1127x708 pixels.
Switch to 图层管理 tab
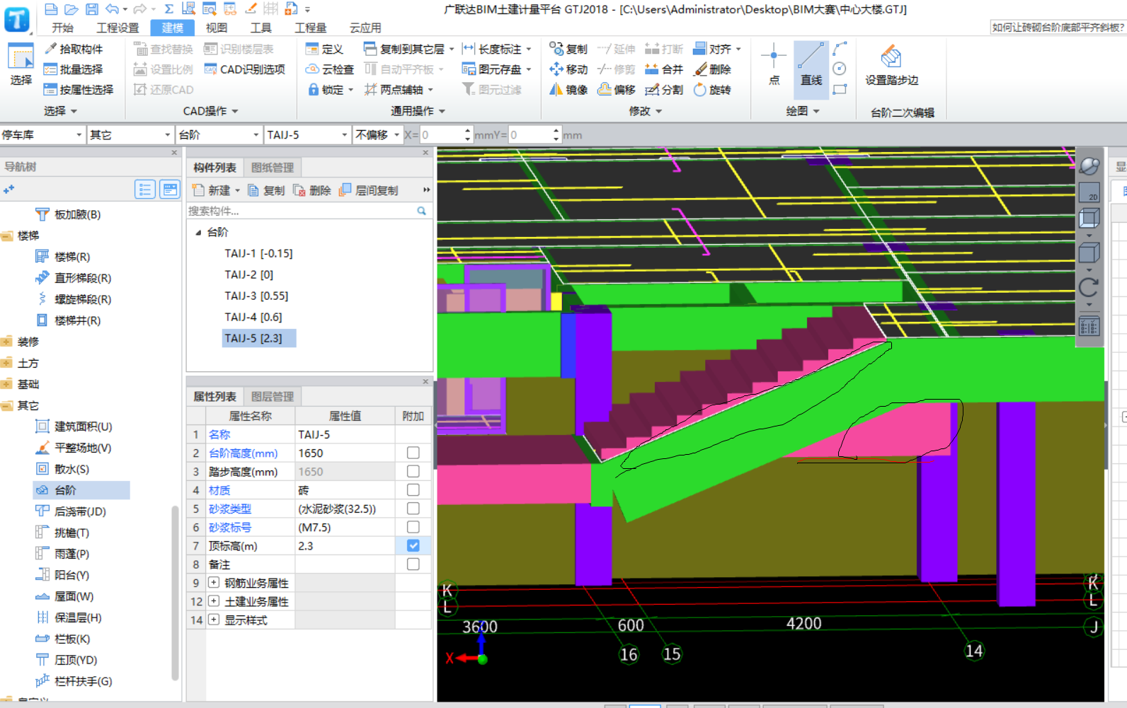tap(273, 396)
